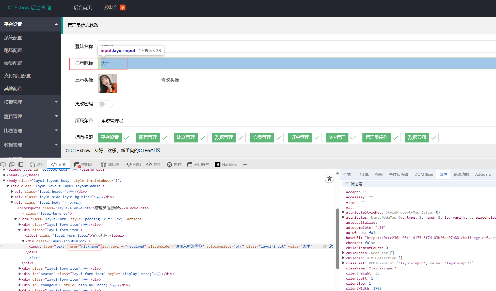This screenshot has height=291, width=496.
Task: Open the HackBar DevTools panel
Action: [x=226, y=165]
